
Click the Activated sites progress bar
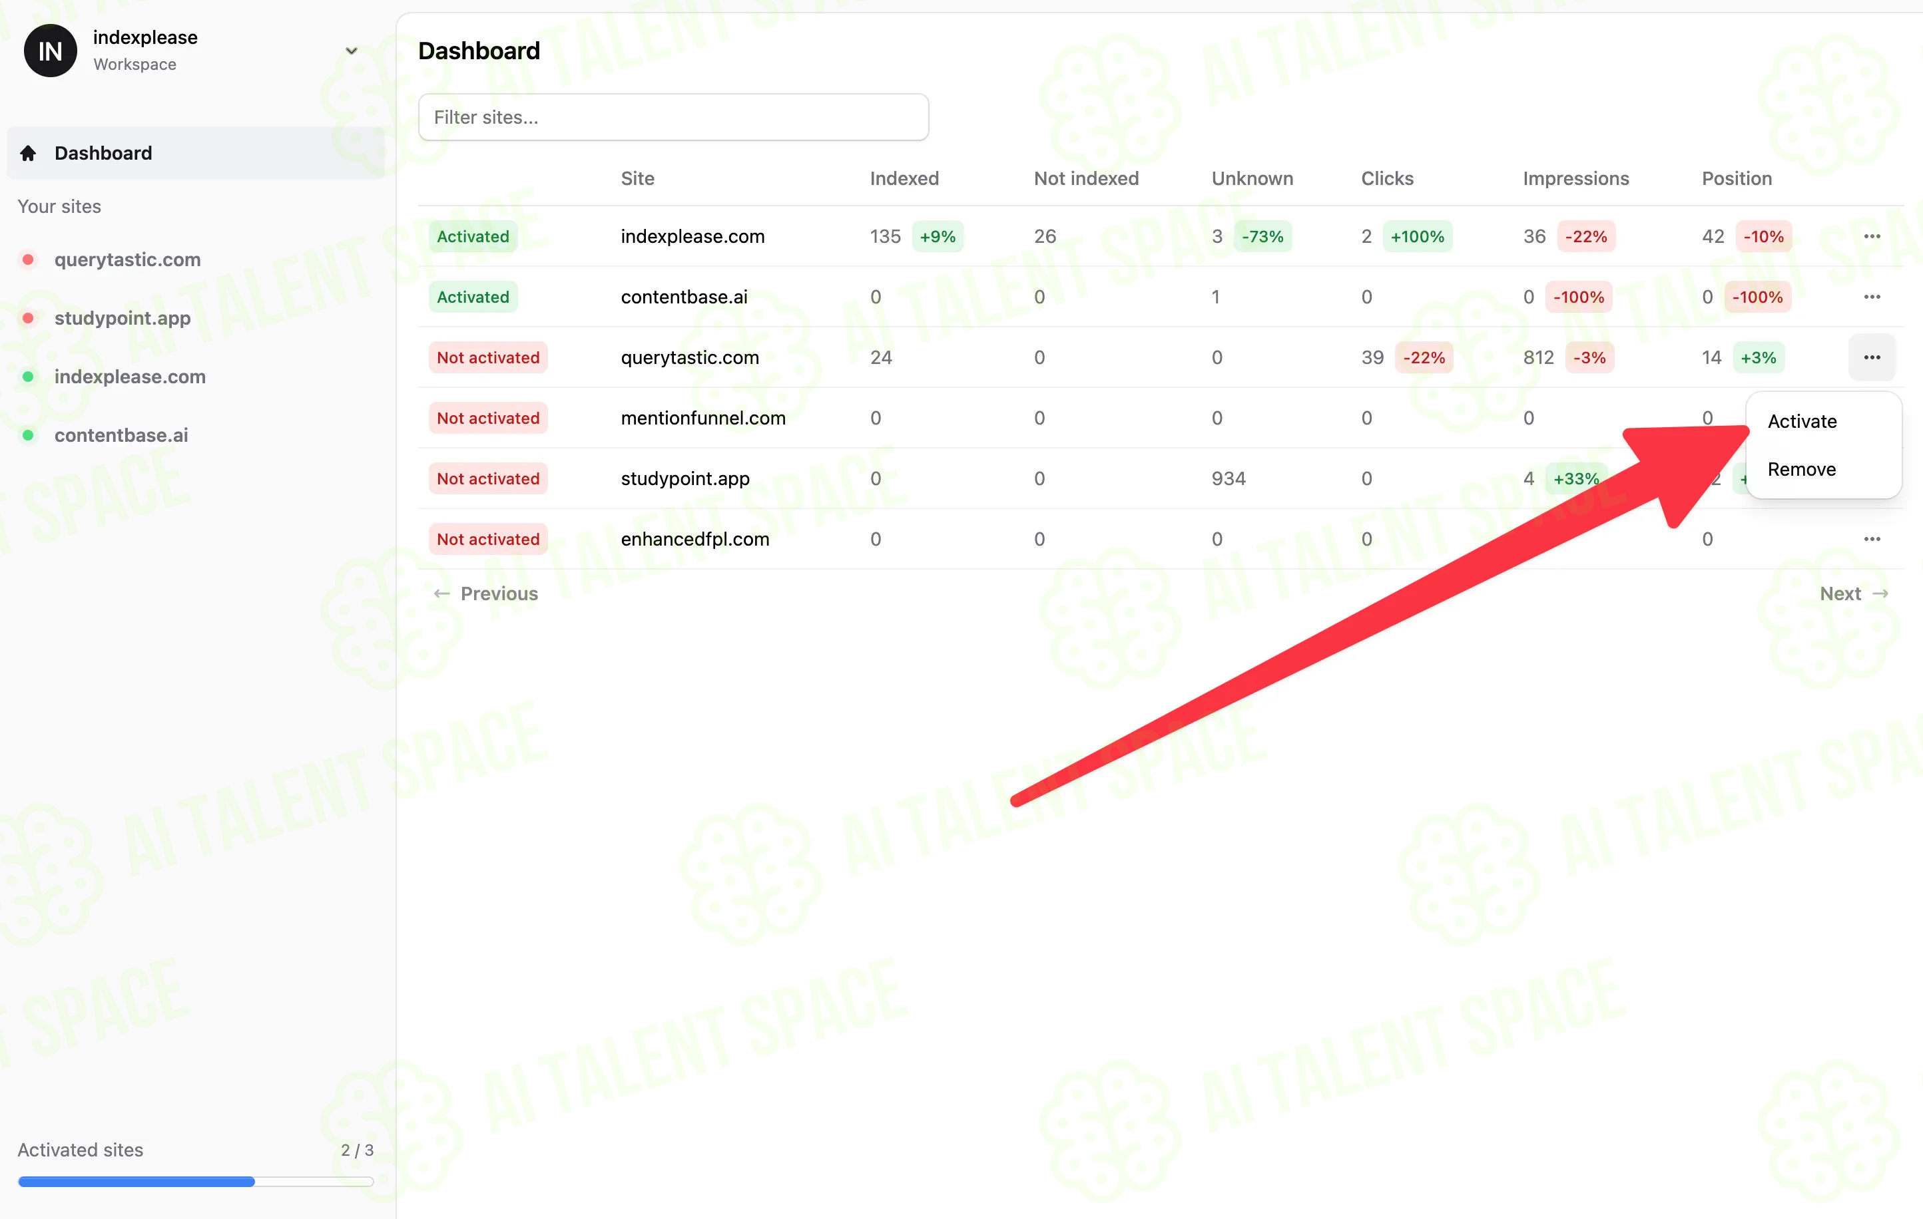point(196,1182)
